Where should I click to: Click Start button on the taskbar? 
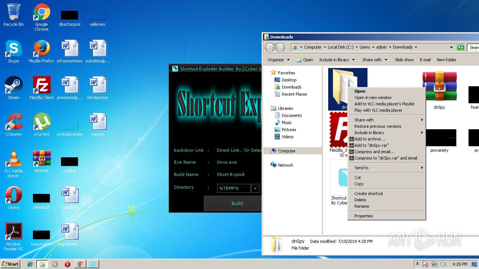(x=10, y=264)
